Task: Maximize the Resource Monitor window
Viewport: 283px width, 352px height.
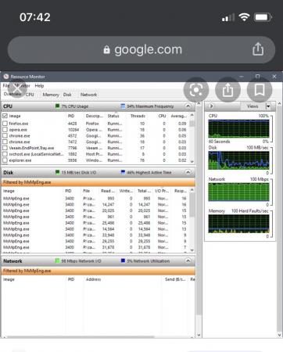Action: click(257, 77)
